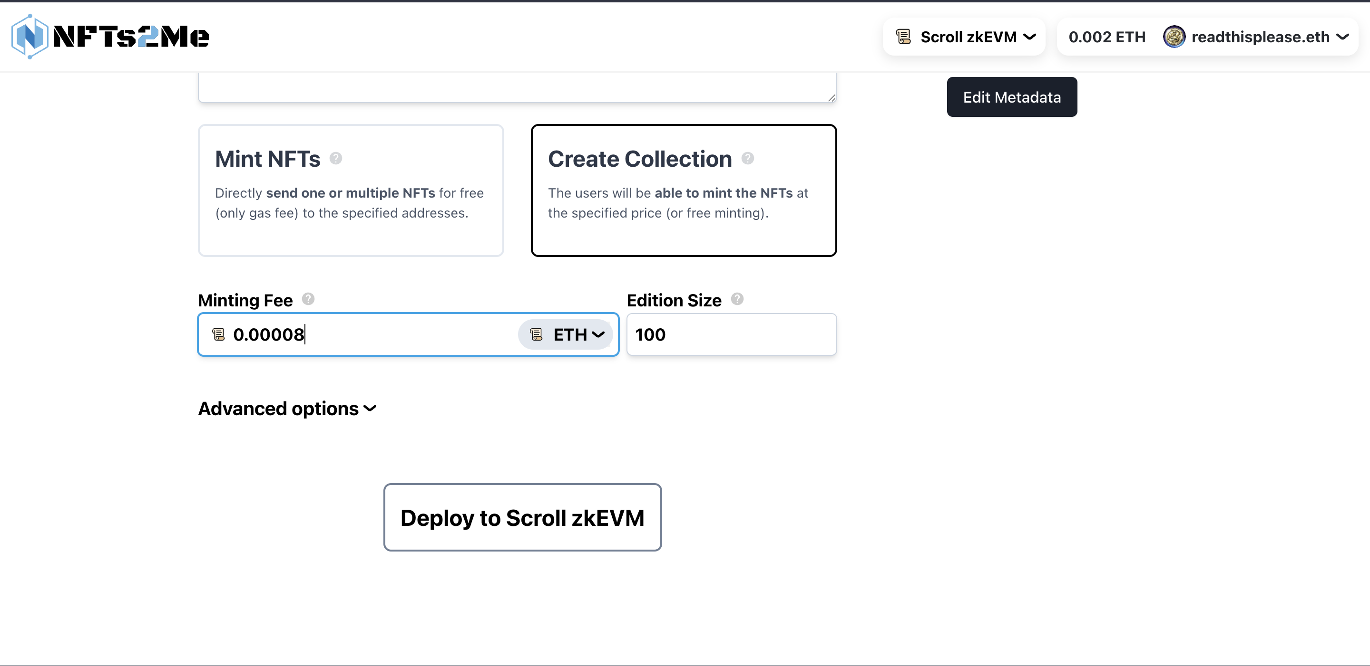Click inside the description text area

(x=517, y=86)
